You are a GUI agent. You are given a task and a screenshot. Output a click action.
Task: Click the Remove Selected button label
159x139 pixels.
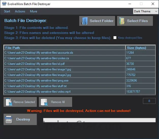(24, 102)
